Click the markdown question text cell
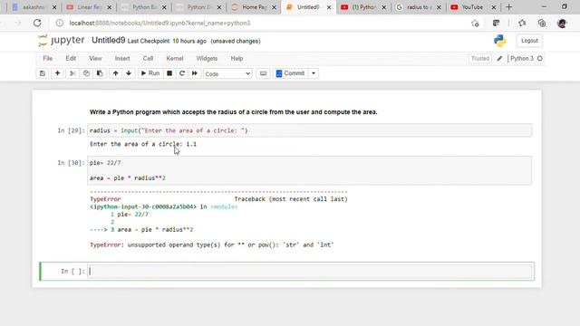The image size is (580, 326). [234, 112]
